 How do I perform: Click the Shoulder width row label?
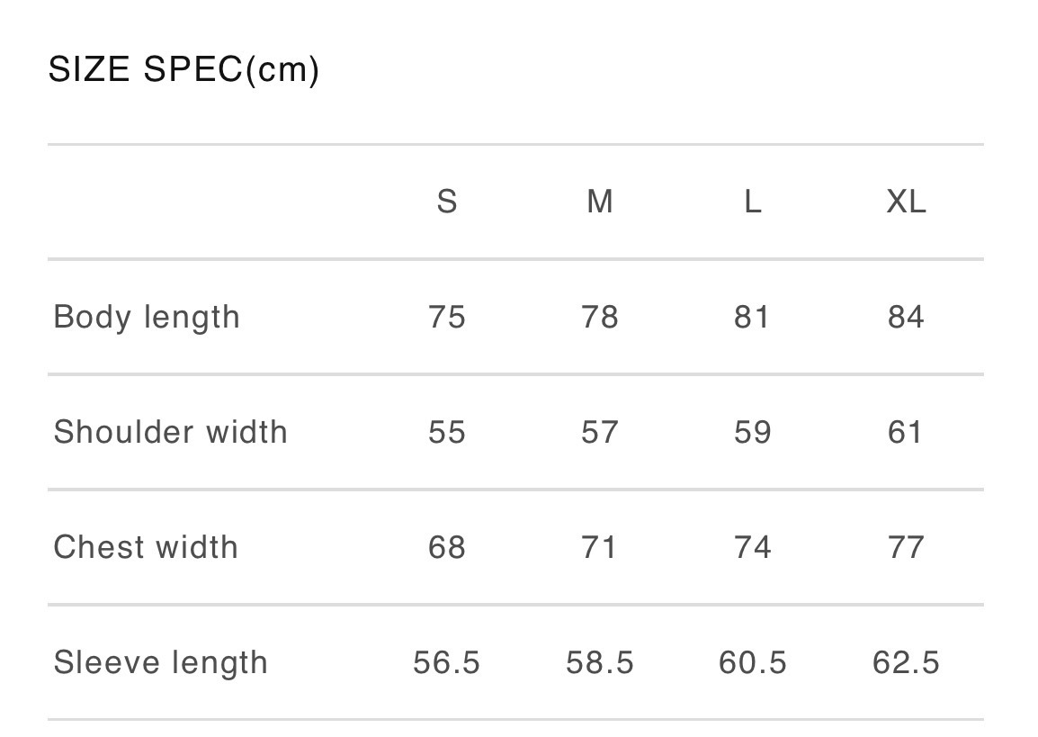pyautogui.click(x=171, y=432)
